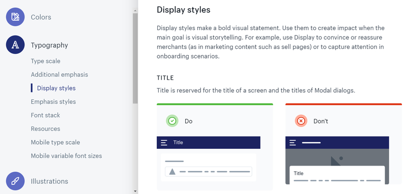Open Additional emphasis subsection
This screenshot has height=194, width=407.
click(60, 75)
